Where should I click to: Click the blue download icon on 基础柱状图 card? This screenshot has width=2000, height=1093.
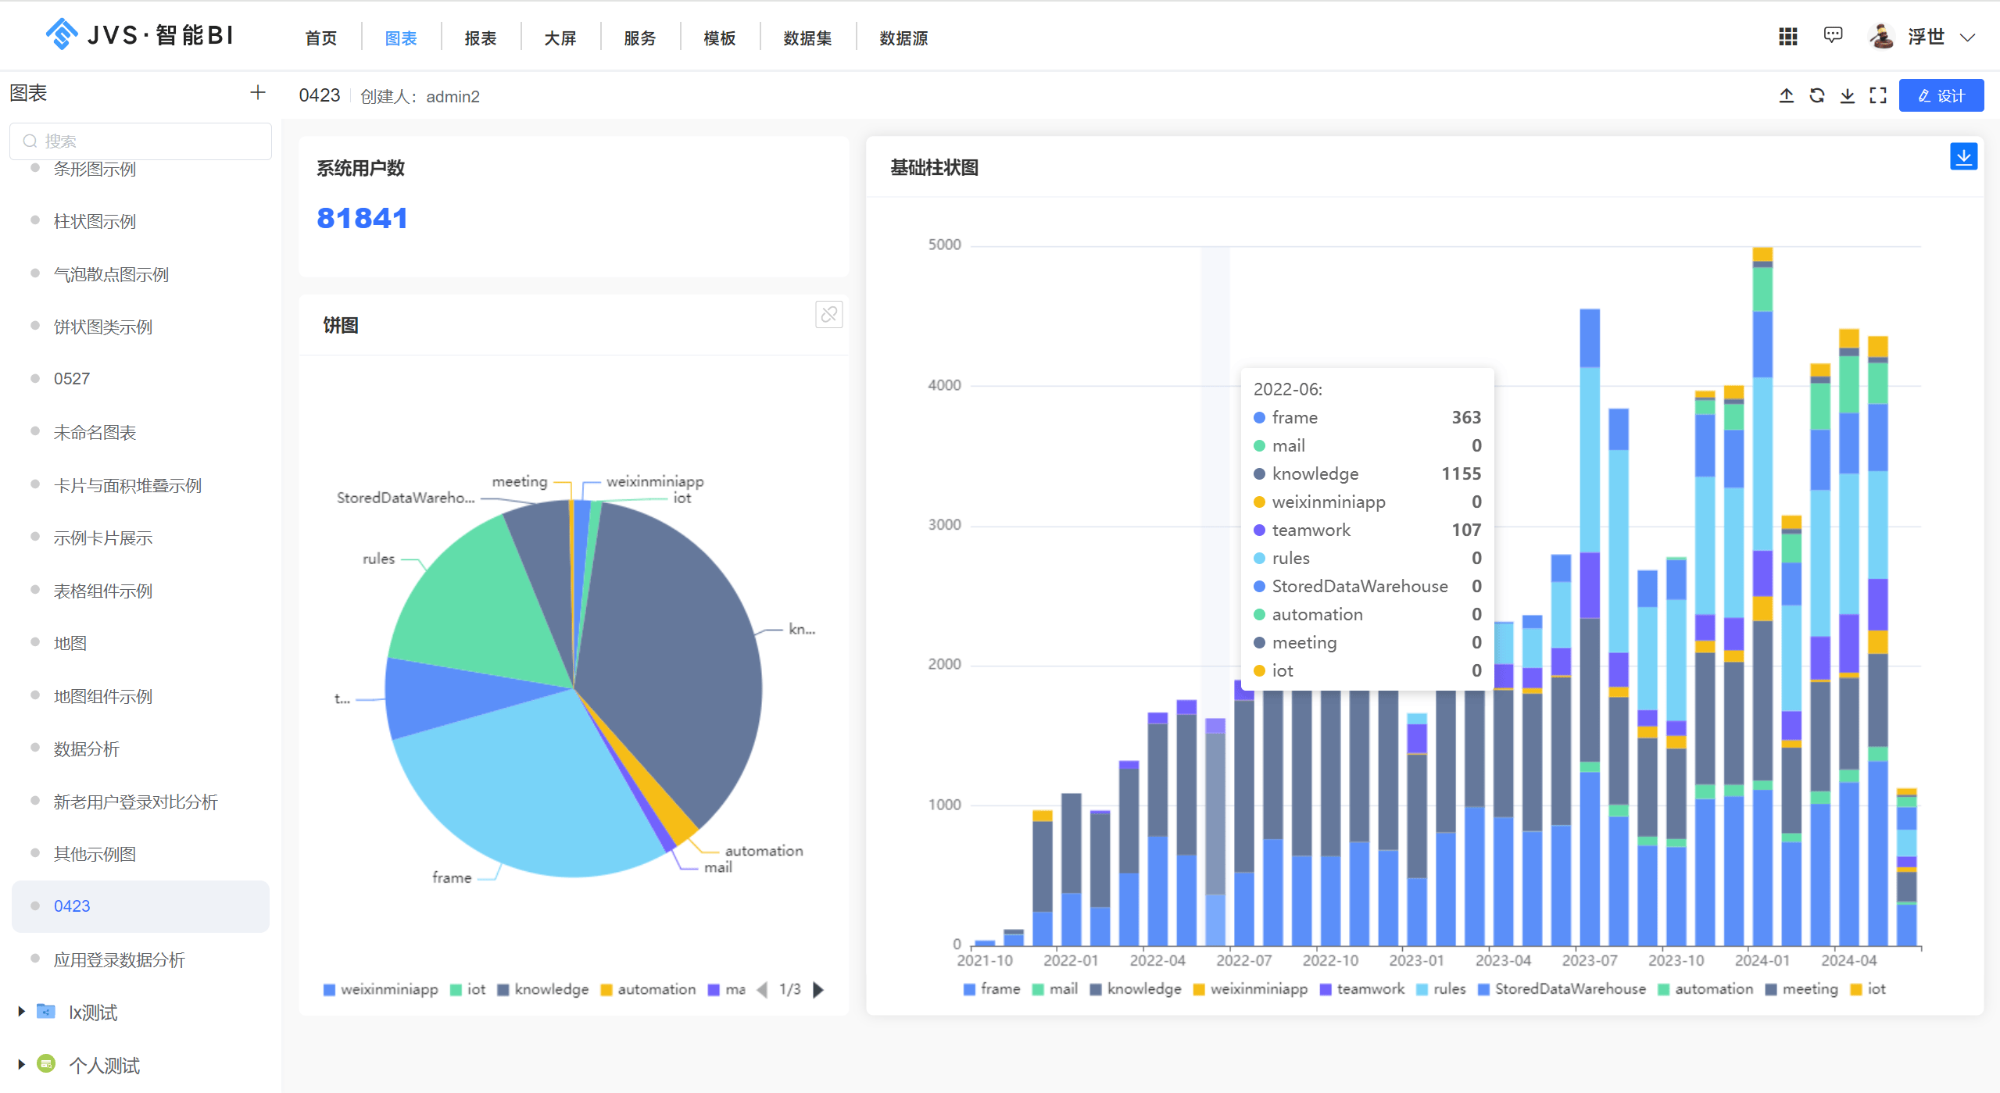pyautogui.click(x=1964, y=156)
